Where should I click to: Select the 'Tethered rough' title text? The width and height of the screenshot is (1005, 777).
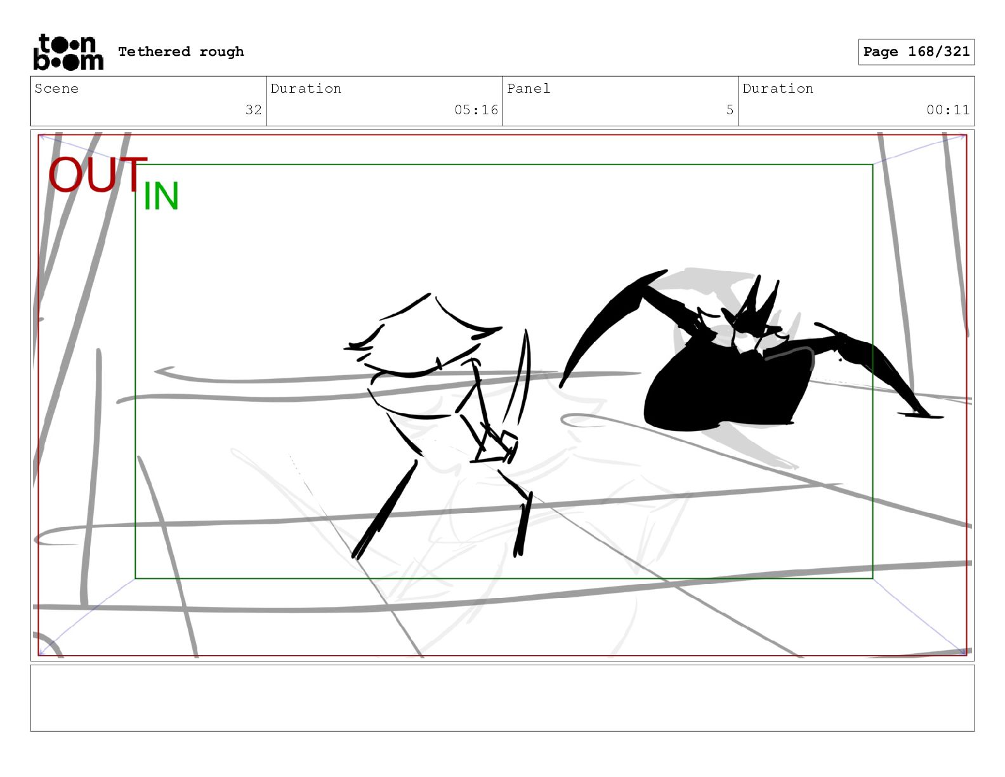[181, 51]
